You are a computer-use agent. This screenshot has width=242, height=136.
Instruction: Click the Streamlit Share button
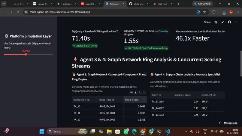pos(207,22)
